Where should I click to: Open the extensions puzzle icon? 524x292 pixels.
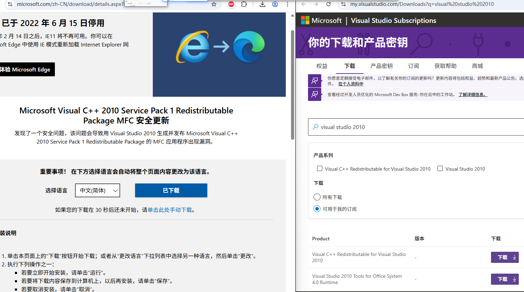pyautogui.click(x=244, y=4)
